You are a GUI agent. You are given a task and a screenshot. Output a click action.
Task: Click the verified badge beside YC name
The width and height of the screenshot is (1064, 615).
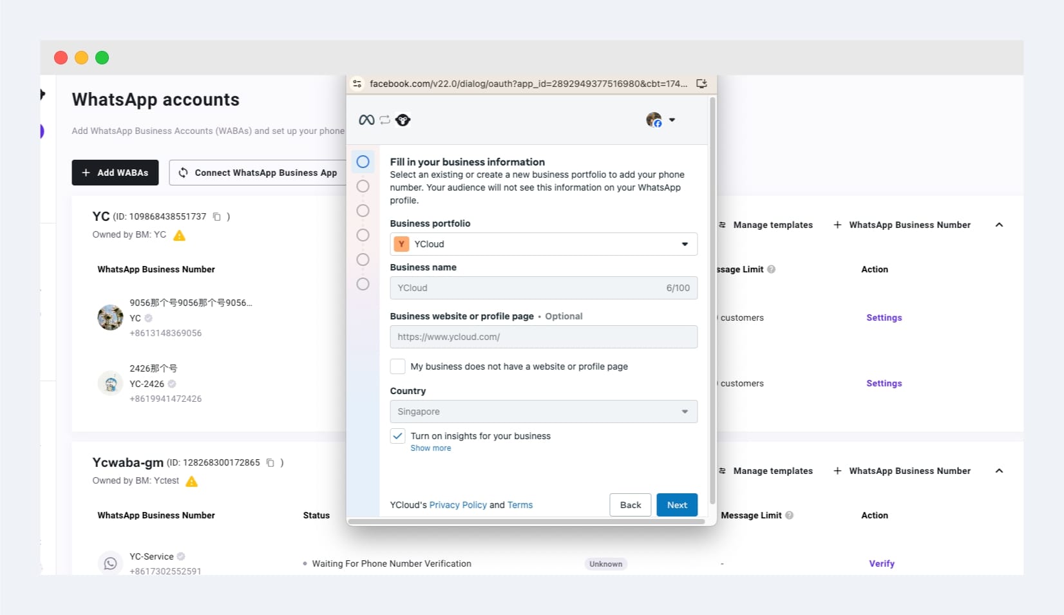point(149,318)
